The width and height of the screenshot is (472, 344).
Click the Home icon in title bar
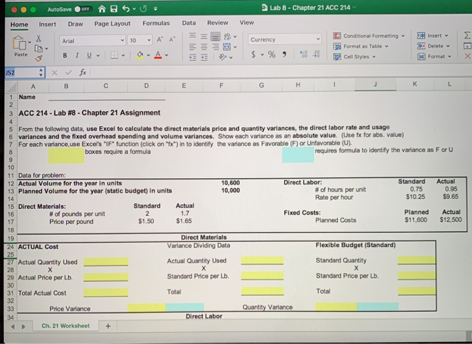tap(102, 9)
